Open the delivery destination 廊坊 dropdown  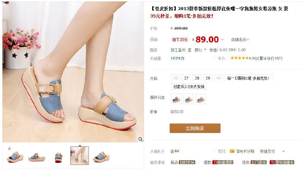coord(200,50)
